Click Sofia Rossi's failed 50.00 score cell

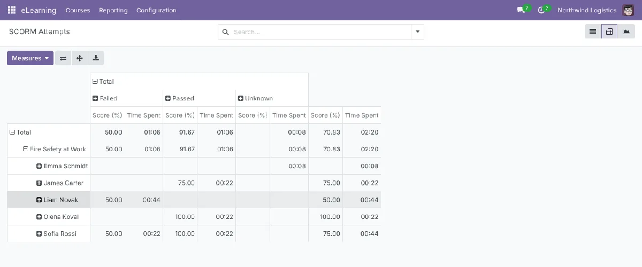point(108,234)
